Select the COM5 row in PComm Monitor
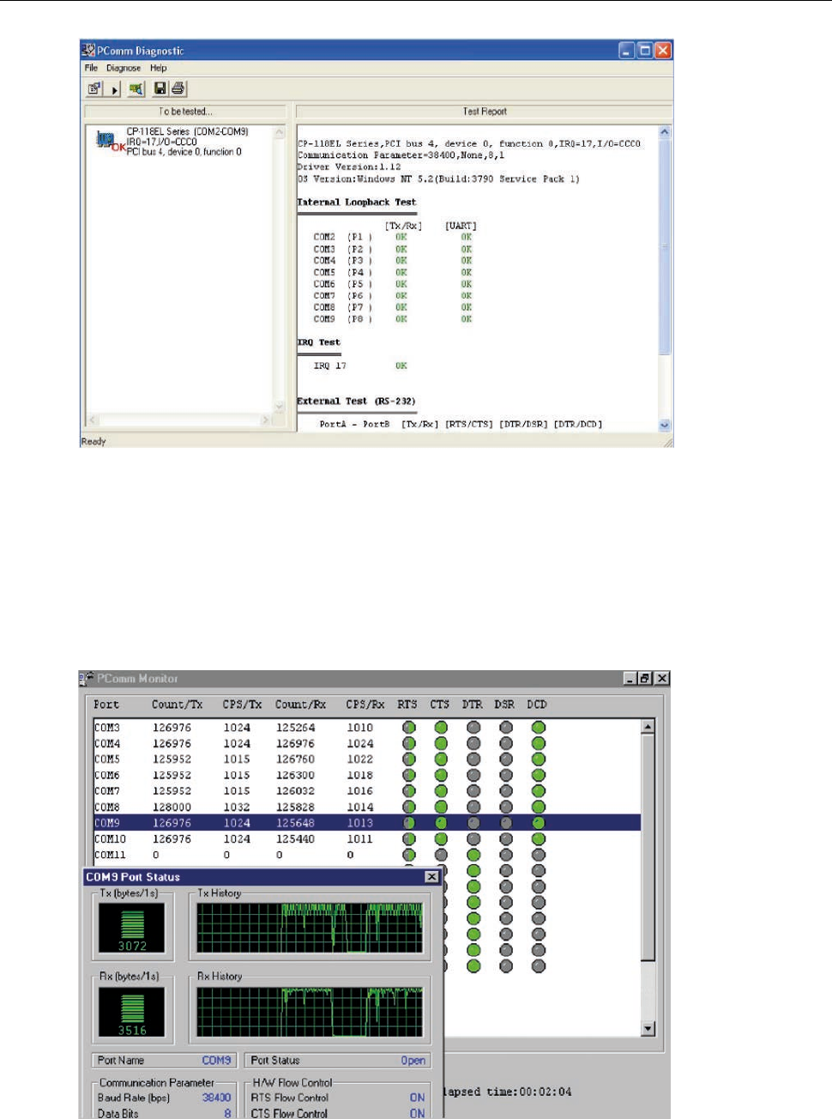Image resolution: width=832 pixels, height=1119 pixels. point(367,759)
